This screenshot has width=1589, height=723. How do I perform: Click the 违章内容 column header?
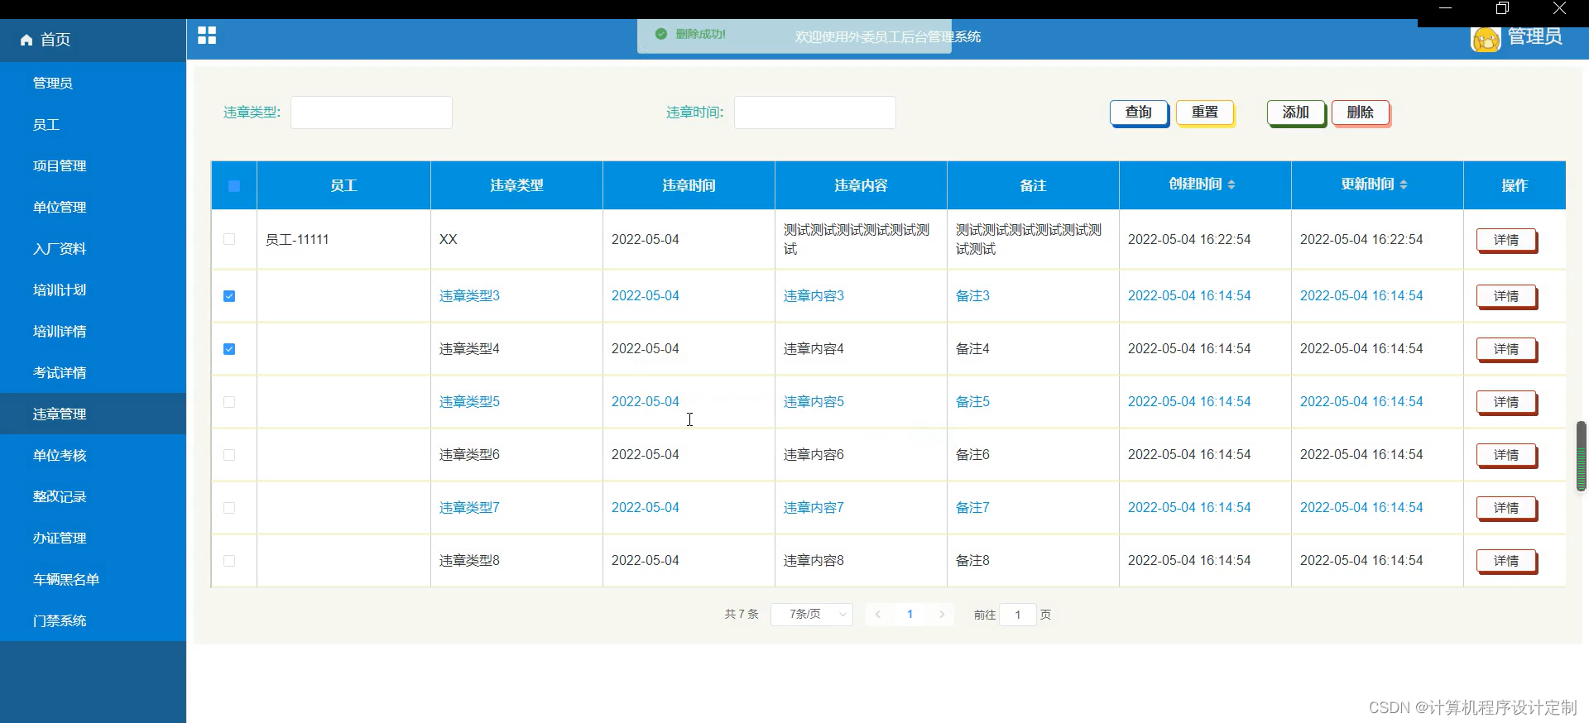tap(861, 186)
